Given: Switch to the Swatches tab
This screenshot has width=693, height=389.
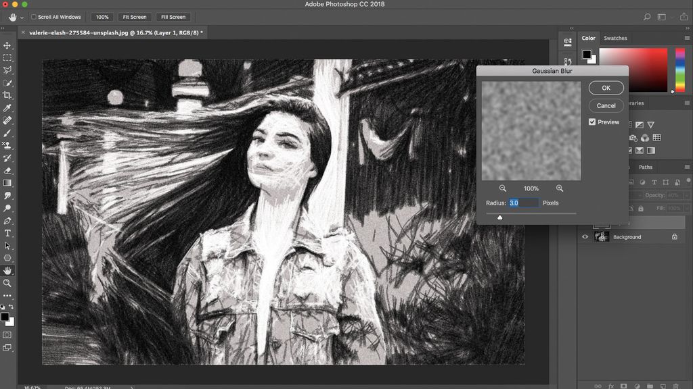Looking at the screenshot, I should (615, 38).
